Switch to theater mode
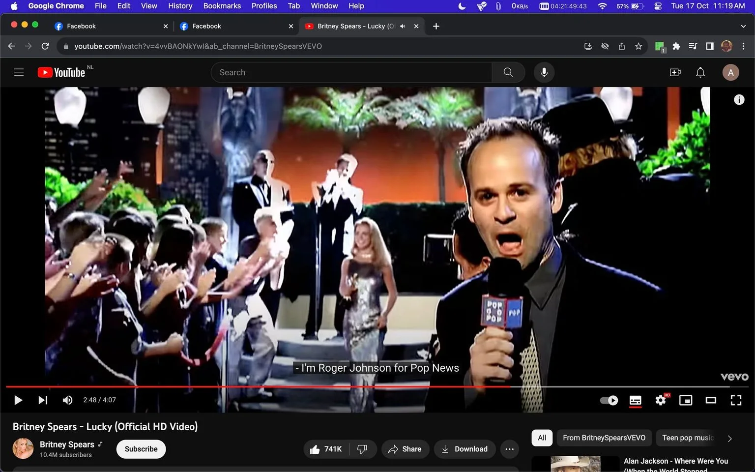 711,400
